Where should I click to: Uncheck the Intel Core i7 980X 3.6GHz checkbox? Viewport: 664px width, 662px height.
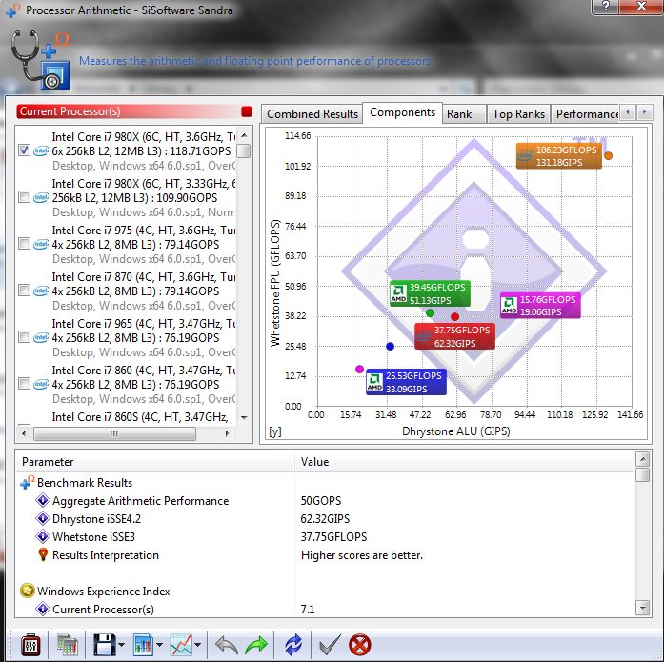pyautogui.click(x=24, y=150)
